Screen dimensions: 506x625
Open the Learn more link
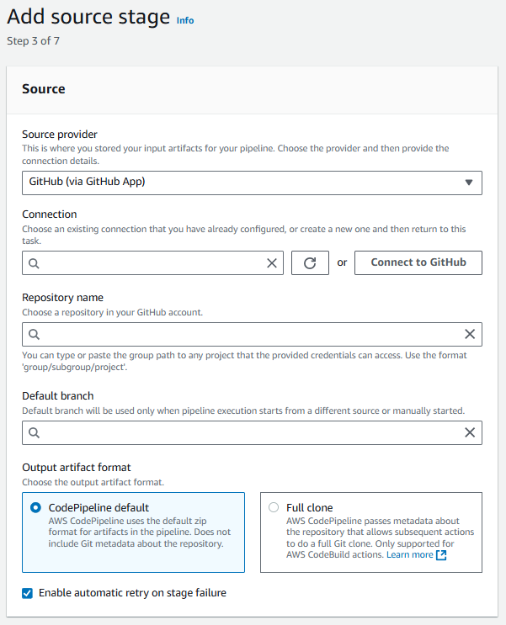pyautogui.click(x=409, y=554)
